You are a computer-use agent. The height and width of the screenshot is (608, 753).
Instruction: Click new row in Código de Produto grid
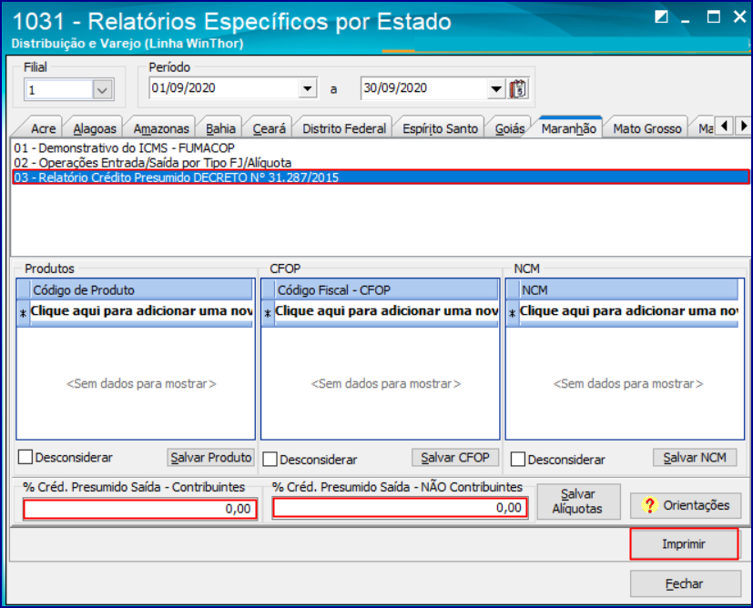pos(141,311)
